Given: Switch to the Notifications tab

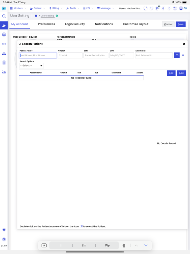Looking at the screenshot, I should (x=104, y=24).
